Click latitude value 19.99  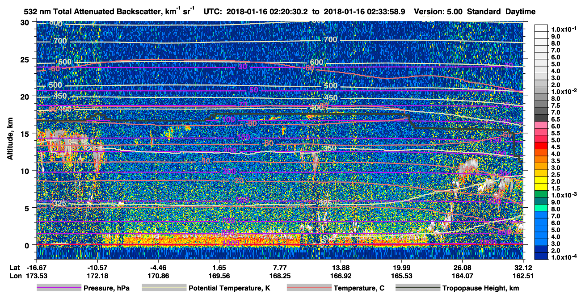click(x=401, y=267)
